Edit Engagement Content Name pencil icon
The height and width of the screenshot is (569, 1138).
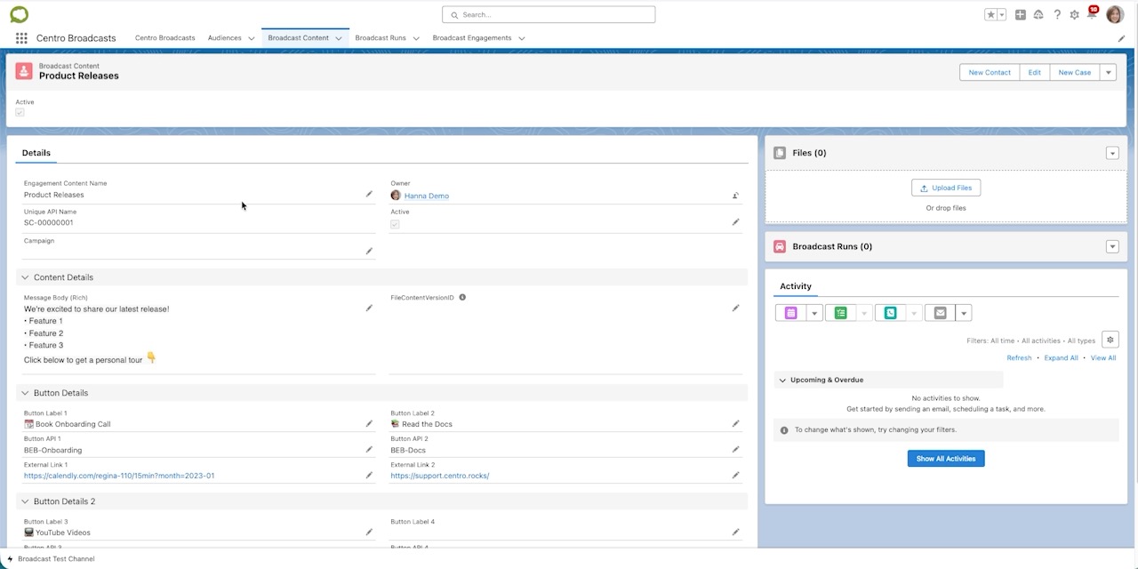(369, 194)
